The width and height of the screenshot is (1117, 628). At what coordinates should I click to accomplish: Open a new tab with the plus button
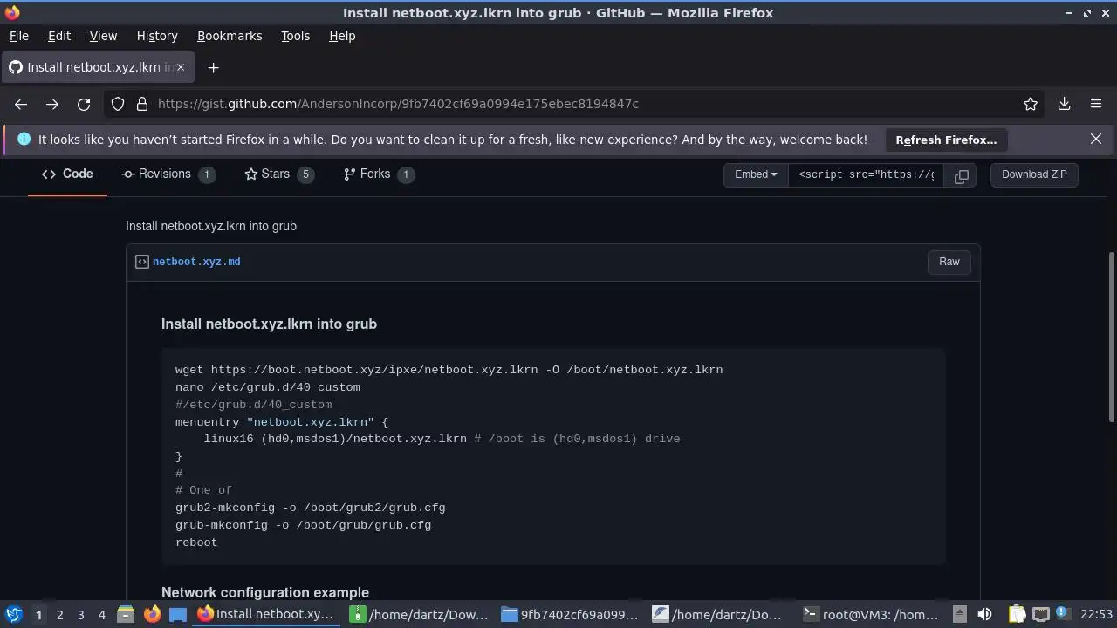213,67
